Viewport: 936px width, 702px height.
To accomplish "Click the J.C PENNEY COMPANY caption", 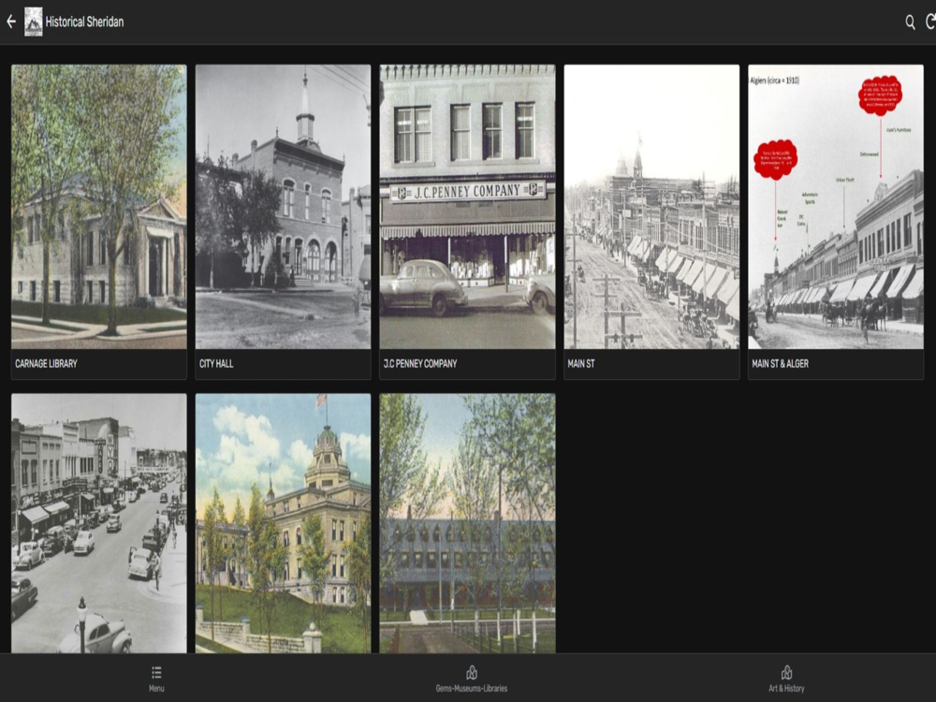I will pyautogui.click(x=420, y=363).
